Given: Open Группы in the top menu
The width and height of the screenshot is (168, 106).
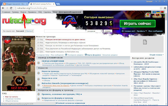Looking at the screenshot, I should (47, 12).
